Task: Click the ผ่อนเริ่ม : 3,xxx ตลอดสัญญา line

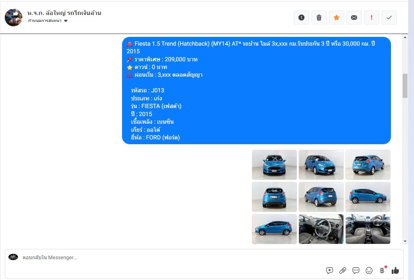Action: tap(164, 75)
